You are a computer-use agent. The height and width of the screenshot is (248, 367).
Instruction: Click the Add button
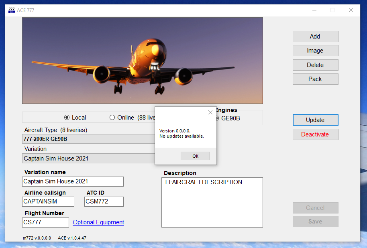315,37
